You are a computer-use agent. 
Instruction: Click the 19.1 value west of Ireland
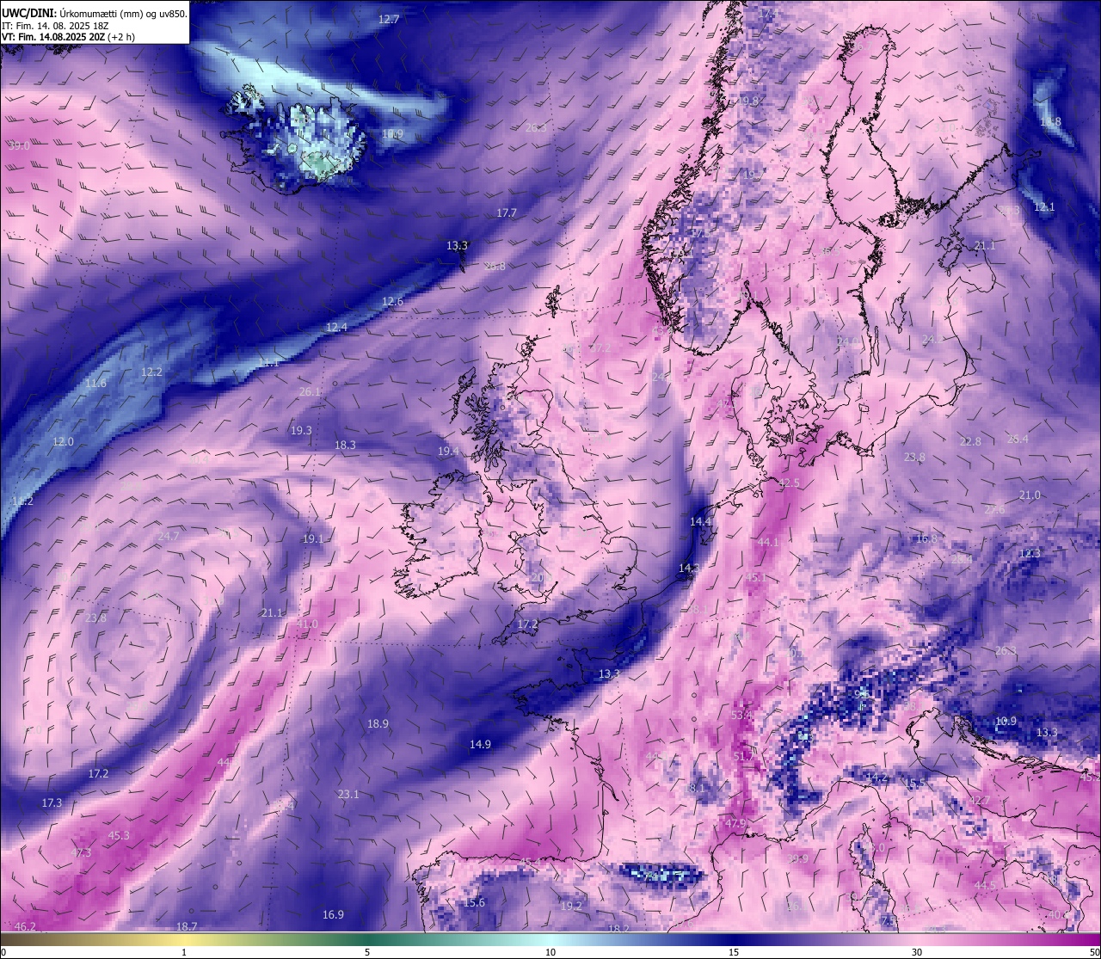(x=313, y=538)
